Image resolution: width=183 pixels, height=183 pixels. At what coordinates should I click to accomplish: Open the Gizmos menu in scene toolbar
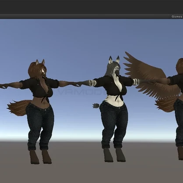[x=177, y=17]
